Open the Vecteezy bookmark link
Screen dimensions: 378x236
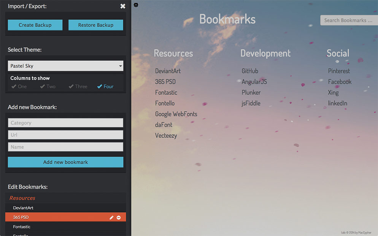click(166, 136)
